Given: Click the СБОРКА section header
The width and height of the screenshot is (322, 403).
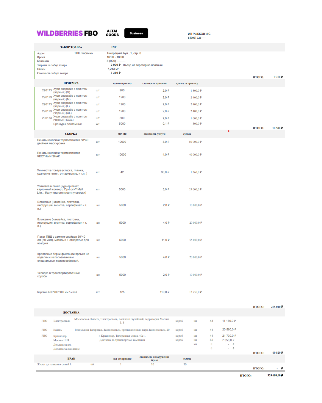Looking at the screenshot, I should [x=71, y=134].
